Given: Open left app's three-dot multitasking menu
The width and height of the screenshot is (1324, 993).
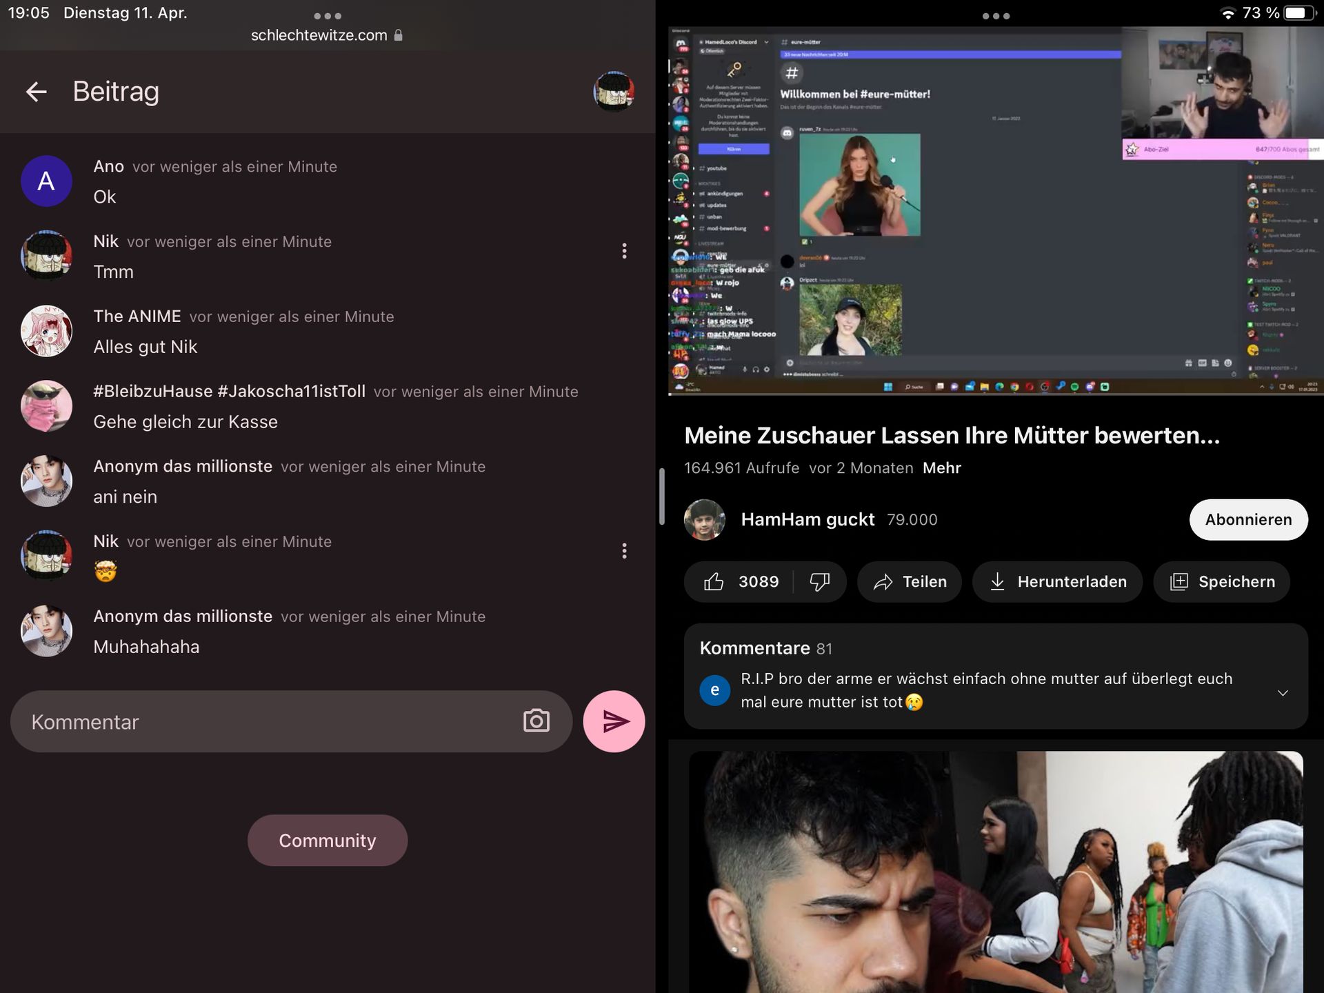Looking at the screenshot, I should coord(328,15).
